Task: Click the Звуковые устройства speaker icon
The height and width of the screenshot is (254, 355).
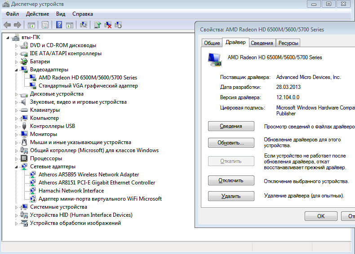Action: [23, 102]
